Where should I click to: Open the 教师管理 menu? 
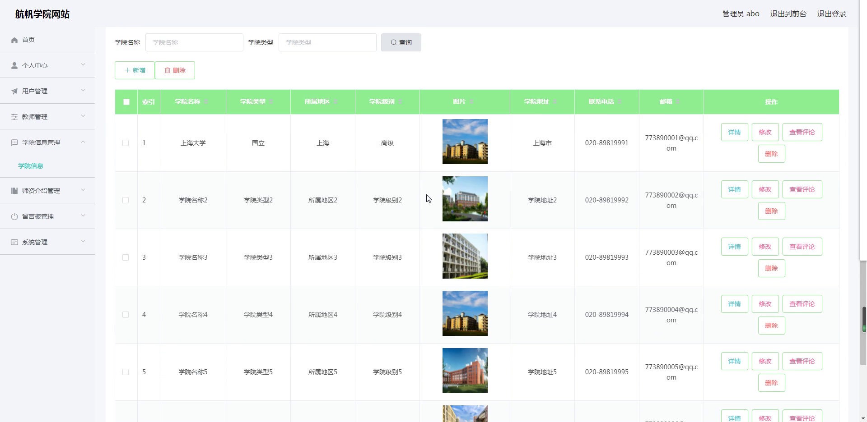[47, 117]
